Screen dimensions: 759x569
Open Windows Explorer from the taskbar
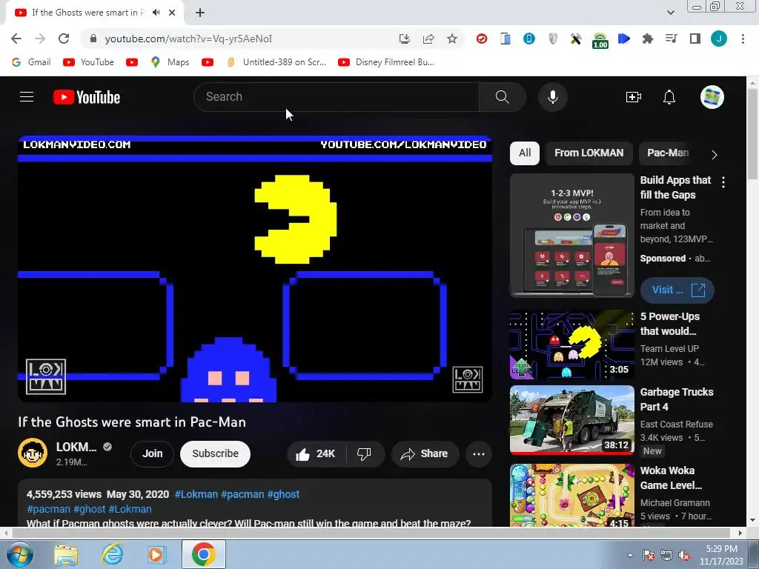66,555
